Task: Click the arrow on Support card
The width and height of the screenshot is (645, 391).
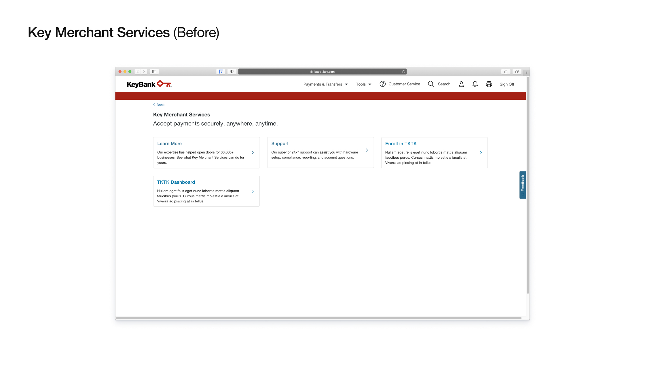Action: (367, 150)
